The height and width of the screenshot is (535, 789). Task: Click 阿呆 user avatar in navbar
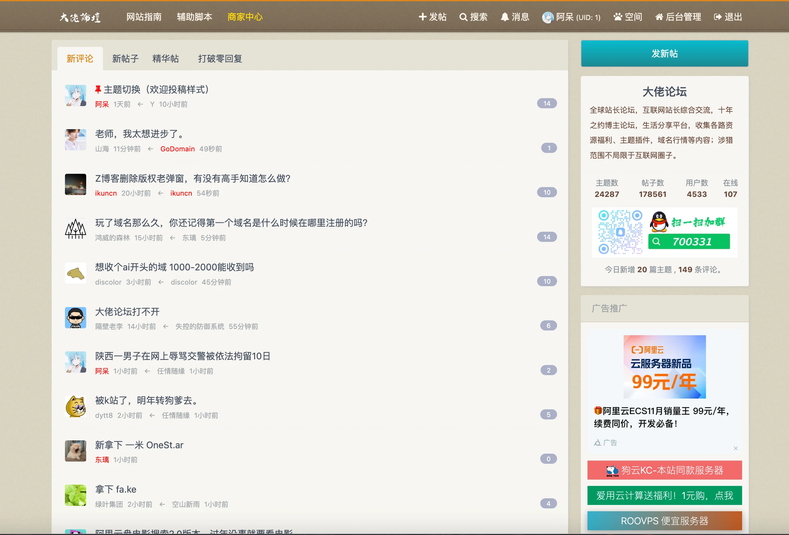pyautogui.click(x=548, y=17)
